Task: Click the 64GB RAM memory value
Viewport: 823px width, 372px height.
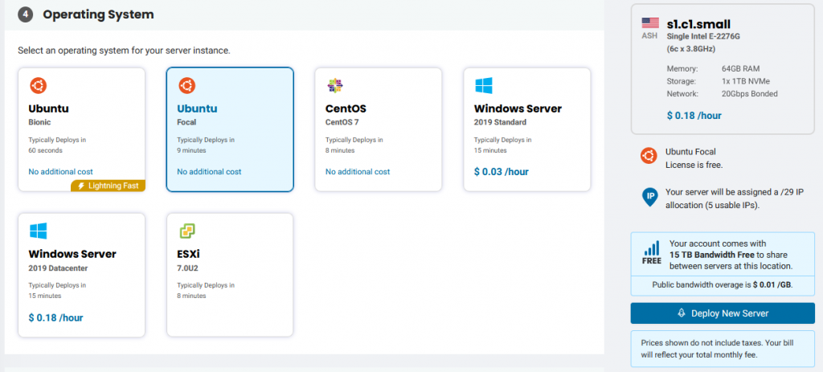Action: (x=740, y=69)
